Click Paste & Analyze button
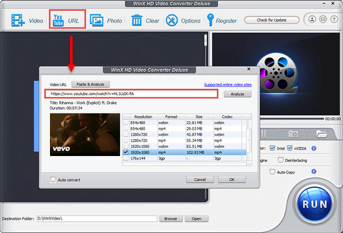The image size is (343, 233). tap(90, 84)
